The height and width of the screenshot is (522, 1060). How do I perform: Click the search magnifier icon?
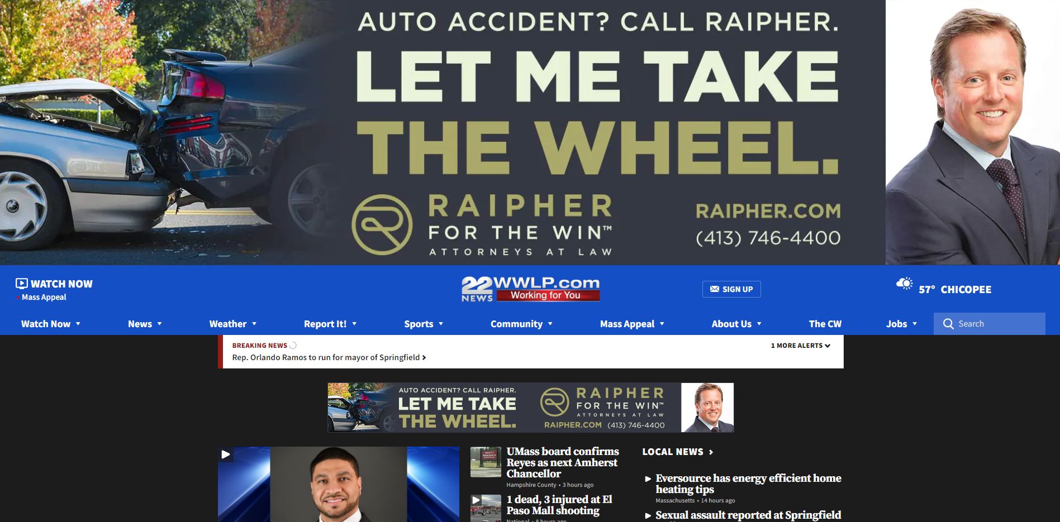click(948, 324)
